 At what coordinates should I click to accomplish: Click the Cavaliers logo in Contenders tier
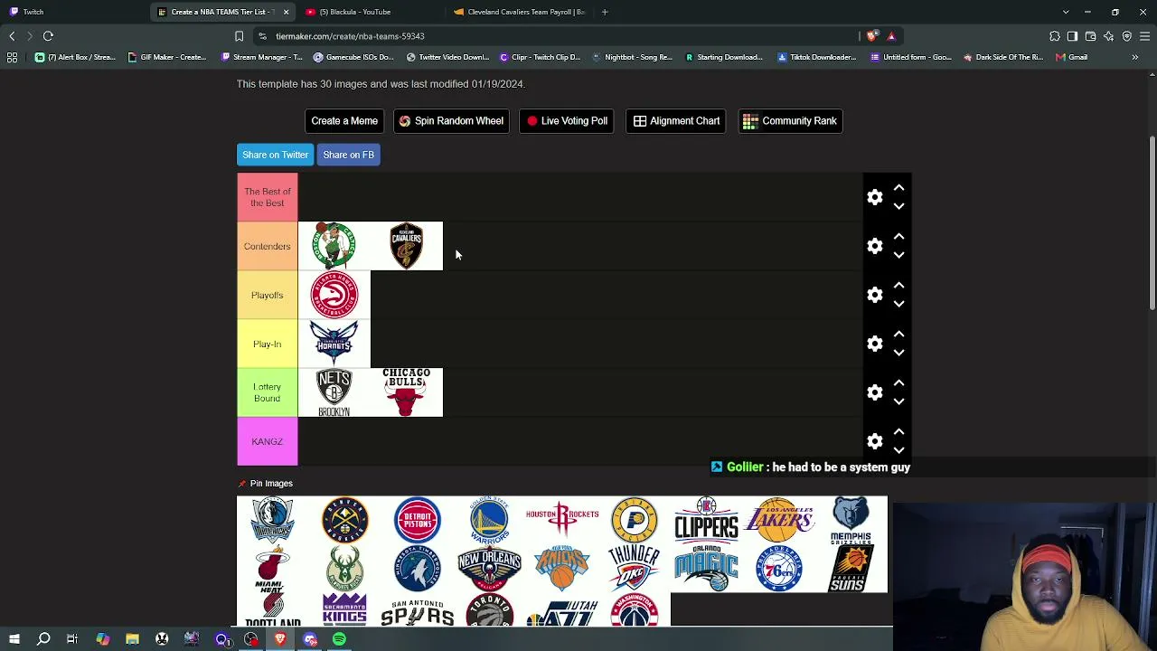(x=406, y=246)
